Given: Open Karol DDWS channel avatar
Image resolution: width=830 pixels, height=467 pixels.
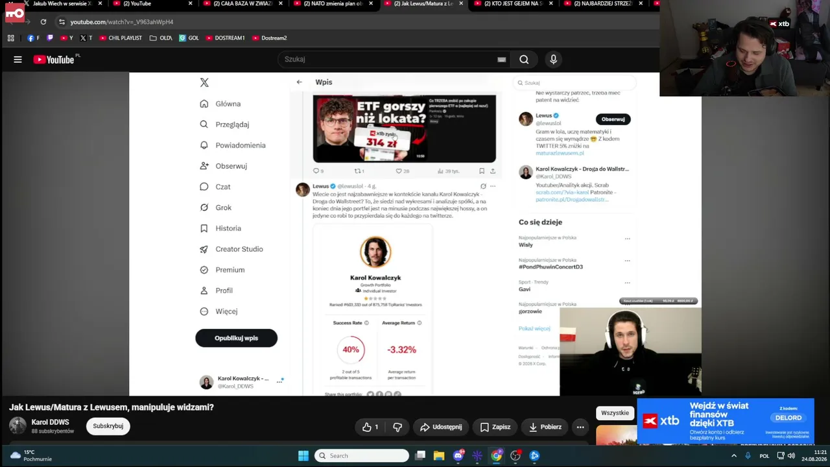Looking at the screenshot, I should tap(18, 426).
